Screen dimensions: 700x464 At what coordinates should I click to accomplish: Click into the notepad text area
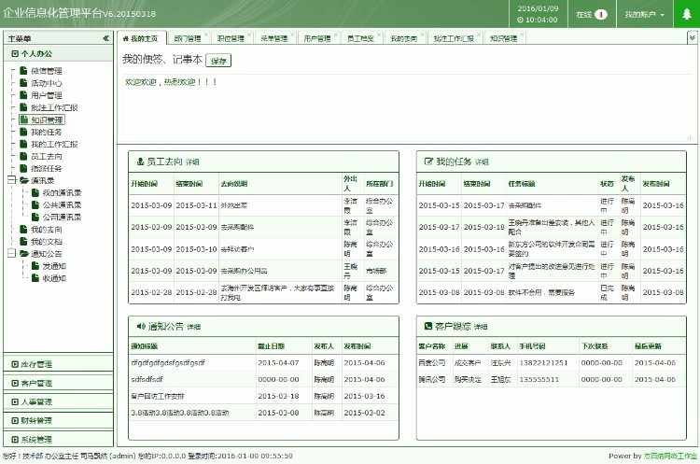point(406,108)
